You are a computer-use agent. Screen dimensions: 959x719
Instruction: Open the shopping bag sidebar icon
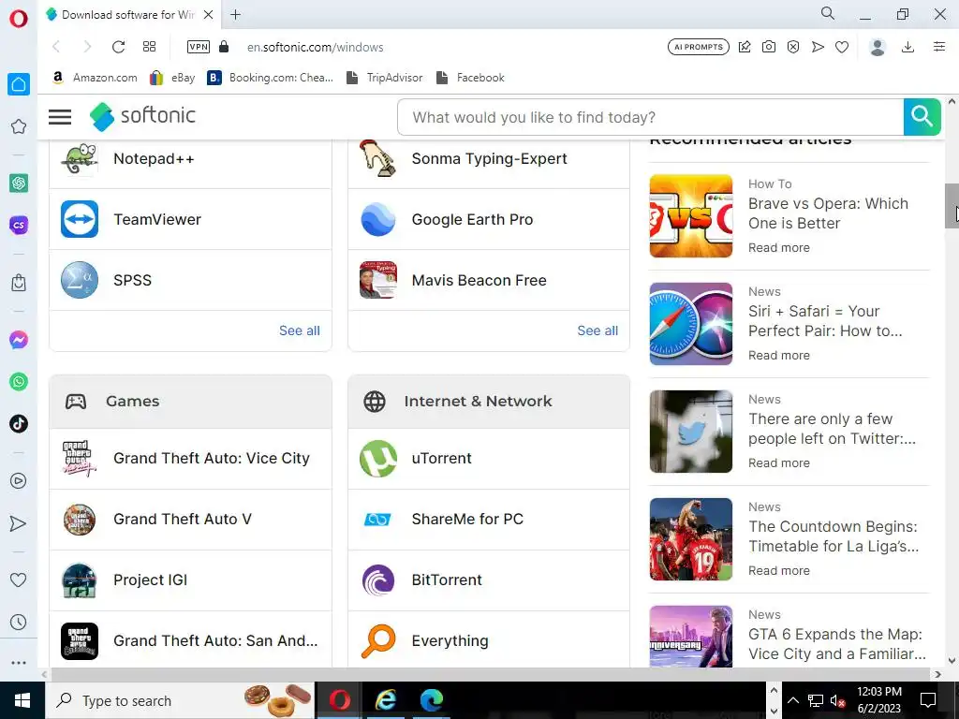click(19, 283)
